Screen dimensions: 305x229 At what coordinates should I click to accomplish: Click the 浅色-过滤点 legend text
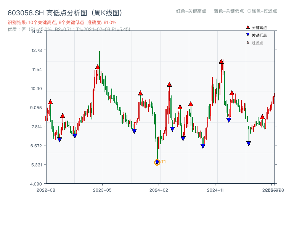click(x=265, y=11)
